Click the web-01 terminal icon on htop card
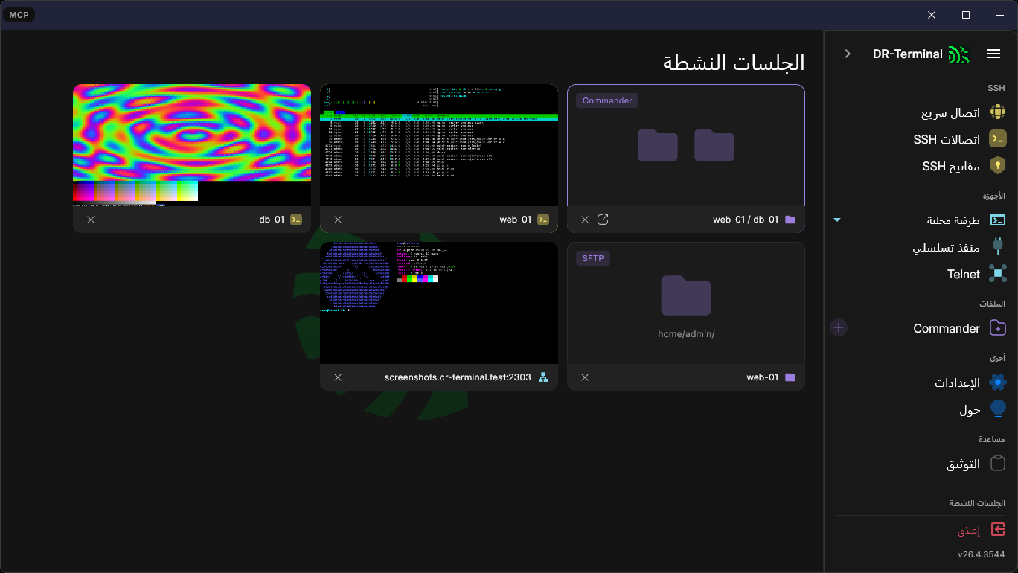The image size is (1018, 573). (x=543, y=220)
